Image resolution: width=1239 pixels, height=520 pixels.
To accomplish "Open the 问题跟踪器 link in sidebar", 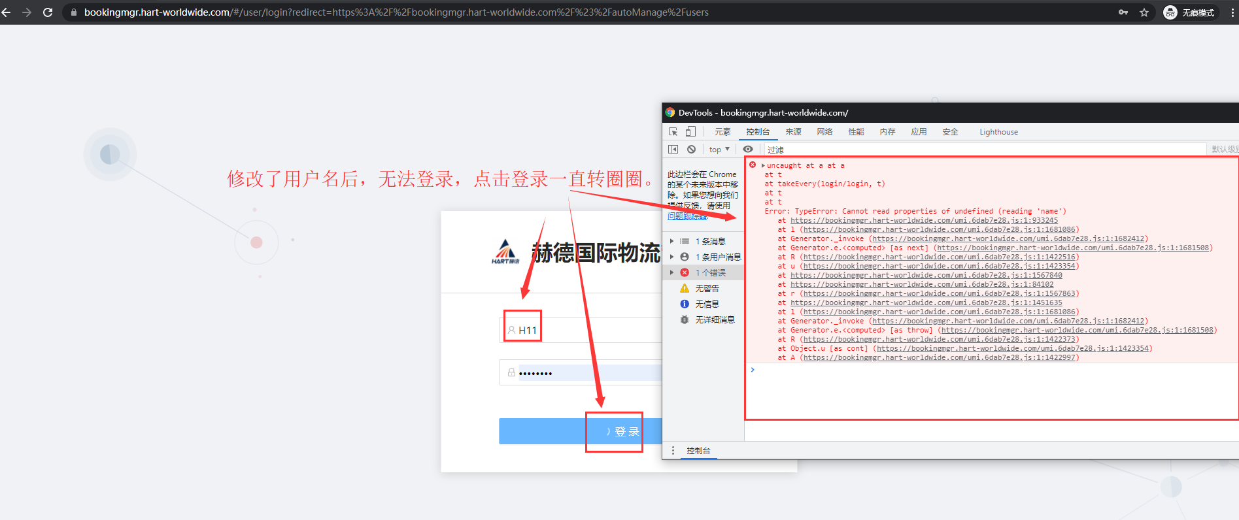I will tap(687, 216).
